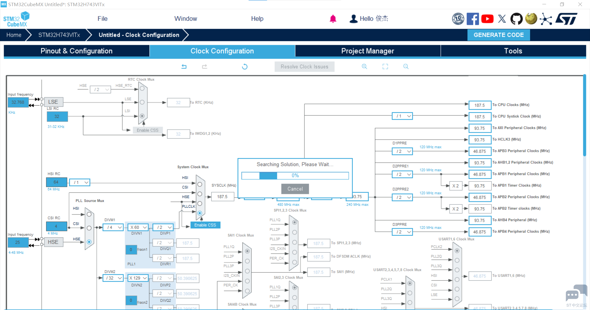Viewport: 590px width, 310px height.
Task: Open the ST Facebook page icon
Action: tap(473, 19)
